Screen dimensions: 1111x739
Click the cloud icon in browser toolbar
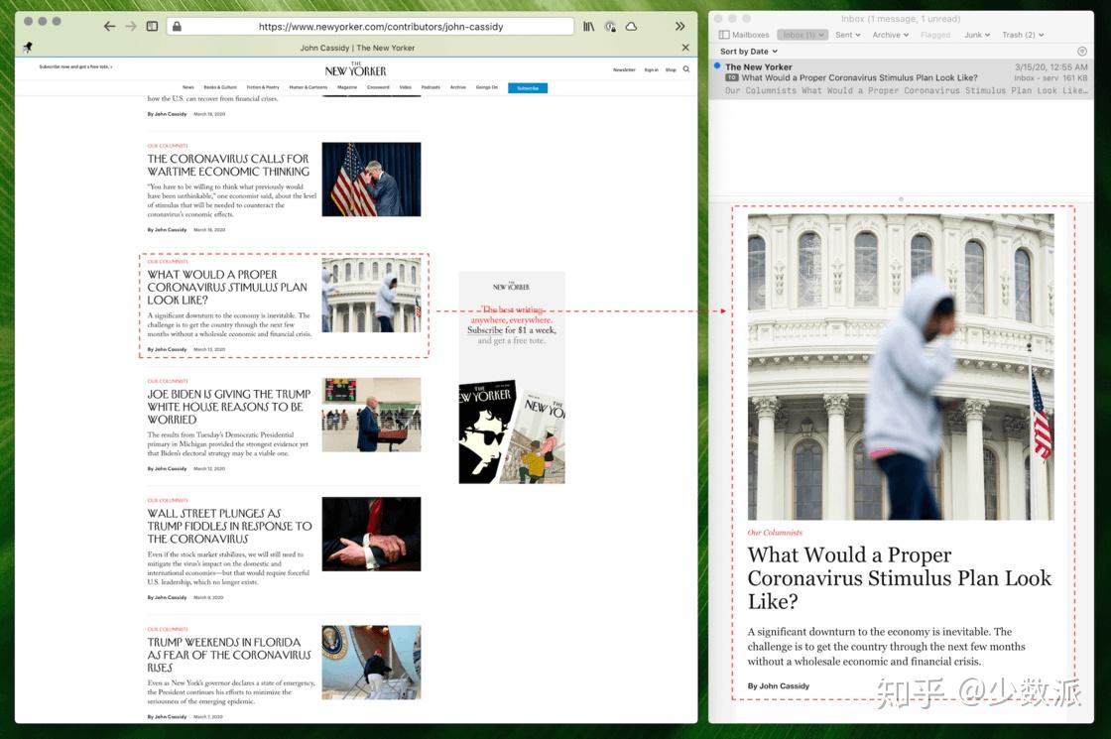pos(631,26)
